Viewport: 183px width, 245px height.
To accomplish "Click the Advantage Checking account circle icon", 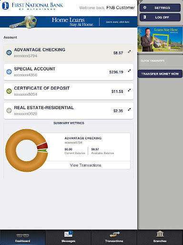I will click(9, 53).
